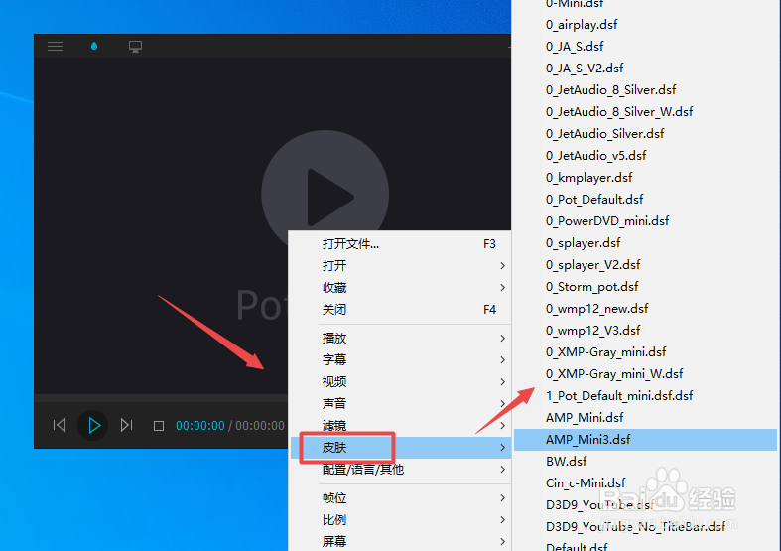Select skin 0_JetAudio_Silver.dsf
Screen dimensions: 781x551
[x=645, y=134]
